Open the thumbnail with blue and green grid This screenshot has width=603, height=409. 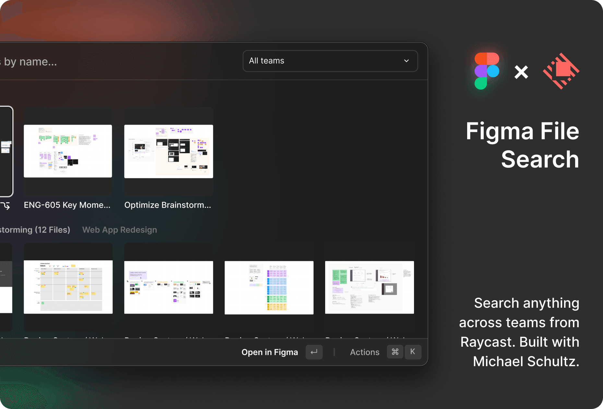coord(269,288)
